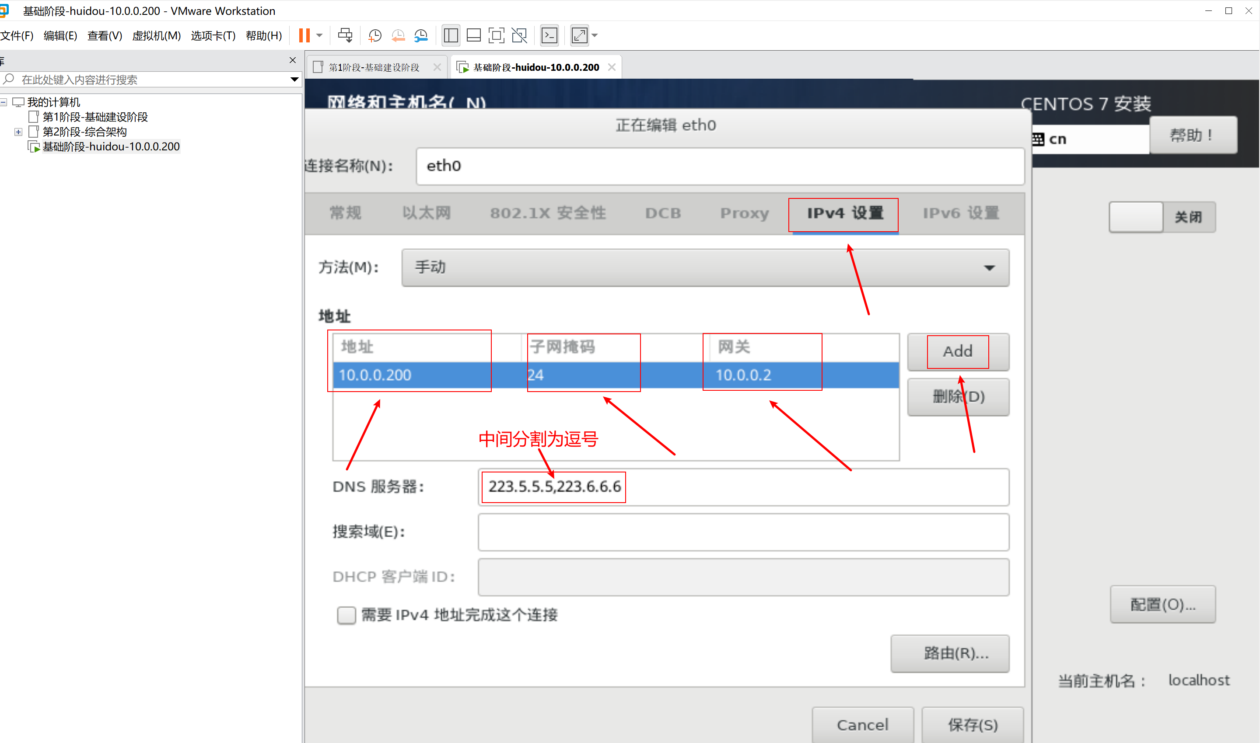The image size is (1260, 743).
Task: Click Send Ctrl+Alt+Del toolbar icon
Action: click(345, 35)
